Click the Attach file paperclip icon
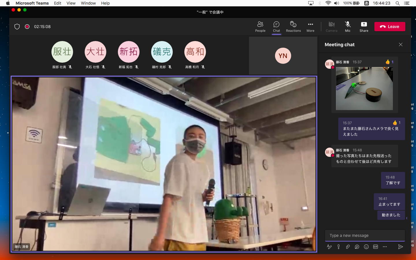 click(348, 247)
